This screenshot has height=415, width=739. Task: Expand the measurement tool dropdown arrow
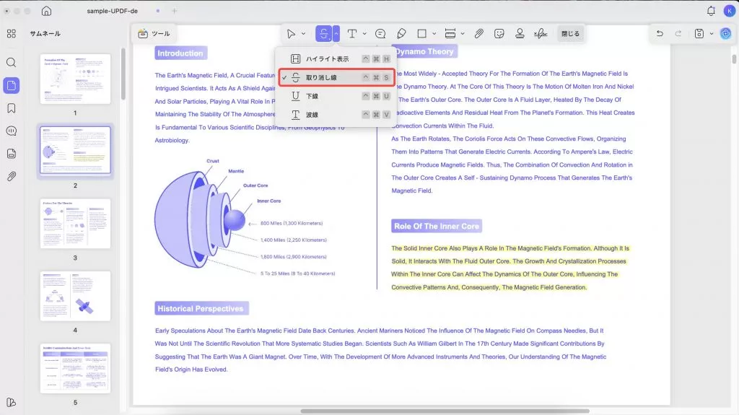463,33
